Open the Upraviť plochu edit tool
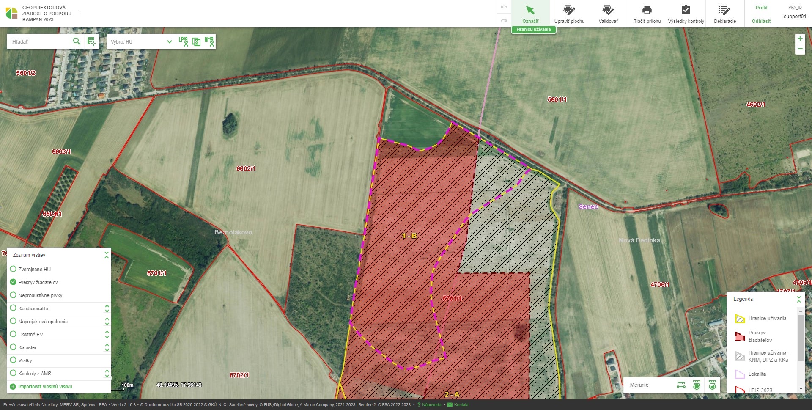 [x=569, y=14]
